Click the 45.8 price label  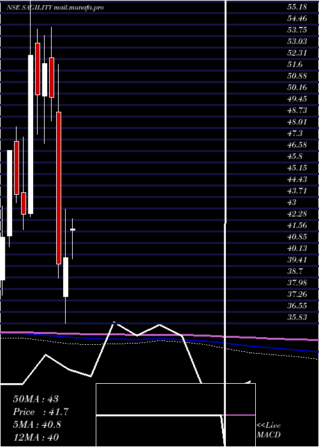click(x=295, y=156)
